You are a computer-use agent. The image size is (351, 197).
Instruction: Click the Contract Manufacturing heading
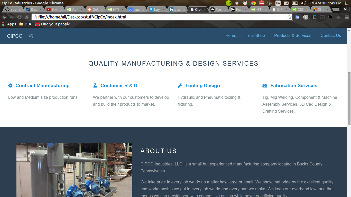(43, 86)
